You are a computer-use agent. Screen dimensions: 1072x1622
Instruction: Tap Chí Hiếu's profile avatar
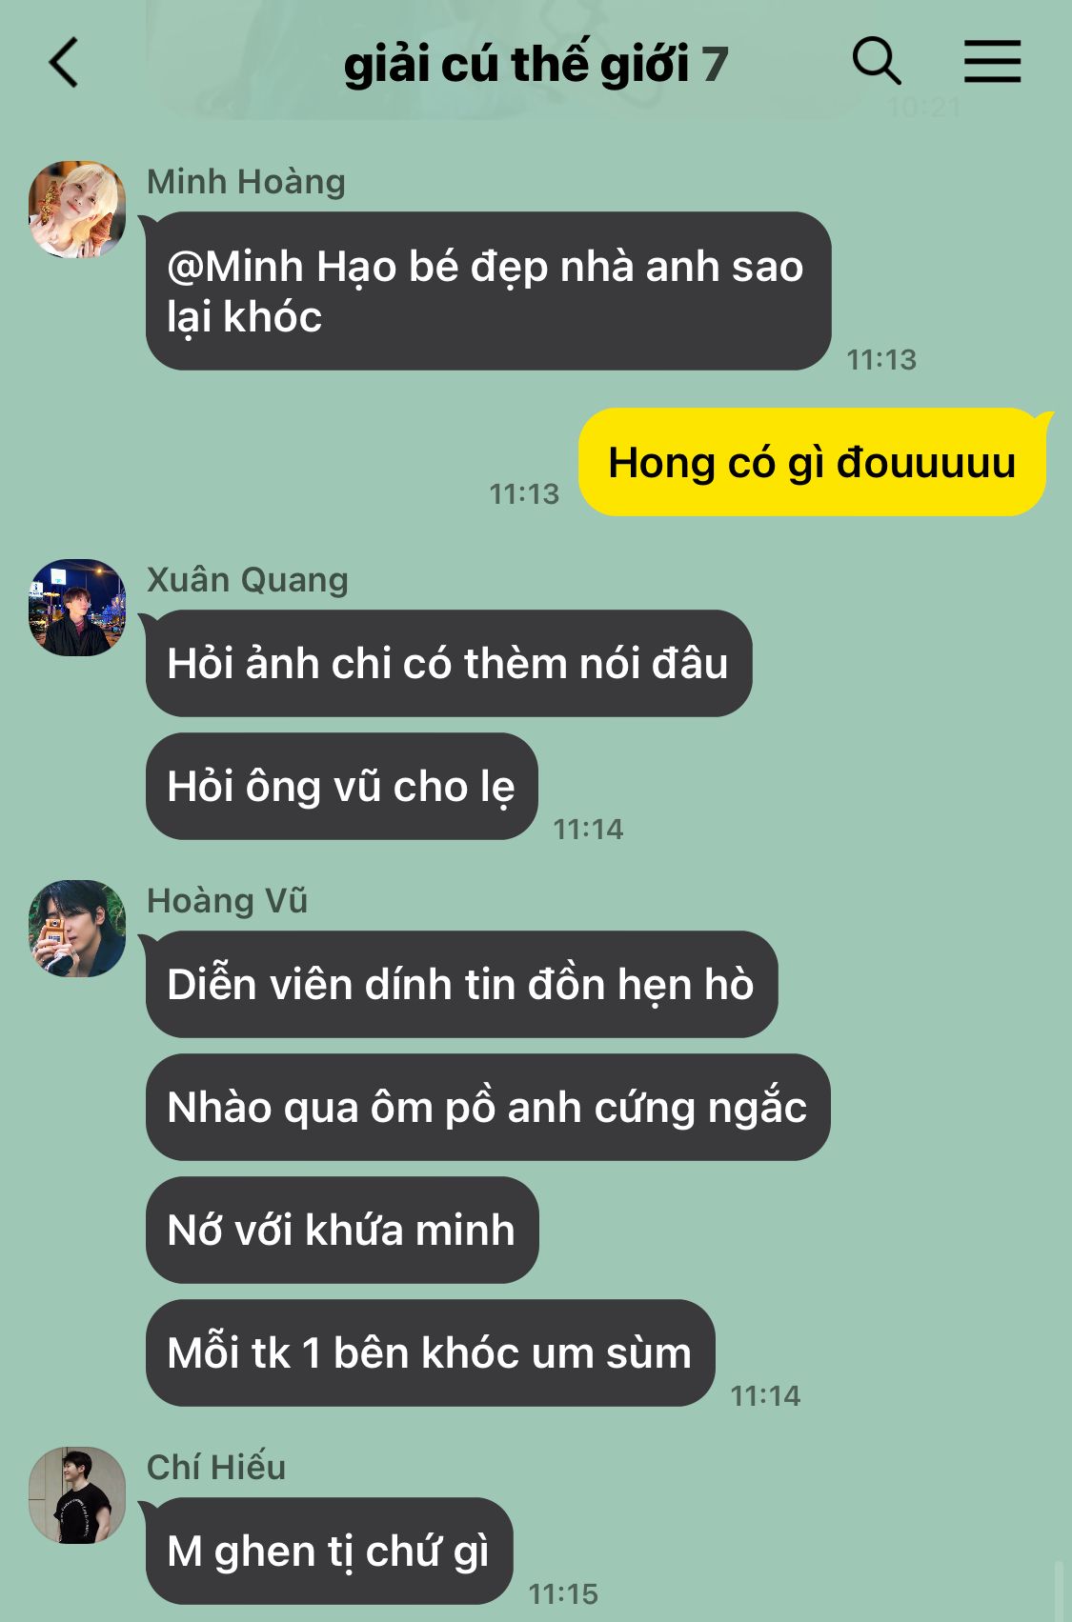point(77,1495)
